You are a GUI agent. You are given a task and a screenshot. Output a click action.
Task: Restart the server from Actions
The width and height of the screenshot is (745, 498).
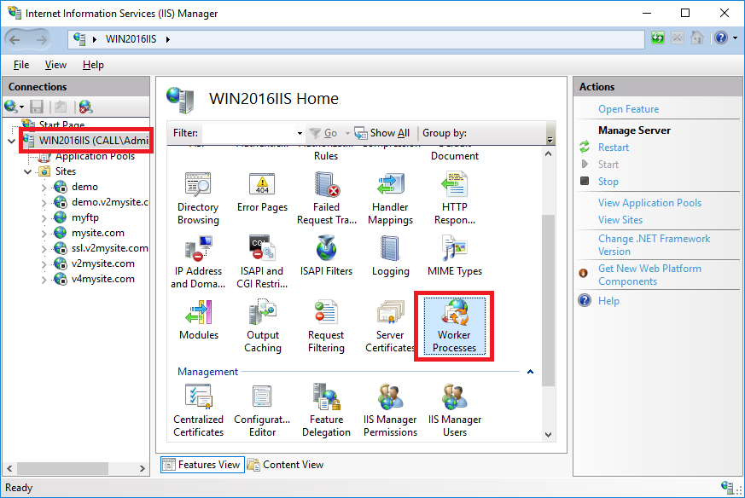click(x=614, y=148)
